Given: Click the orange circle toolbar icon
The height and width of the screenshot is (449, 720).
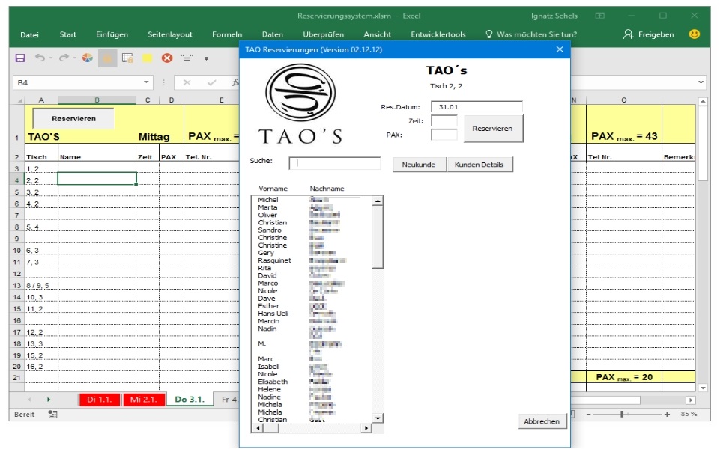Looking at the screenshot, I should coord(107,58).
